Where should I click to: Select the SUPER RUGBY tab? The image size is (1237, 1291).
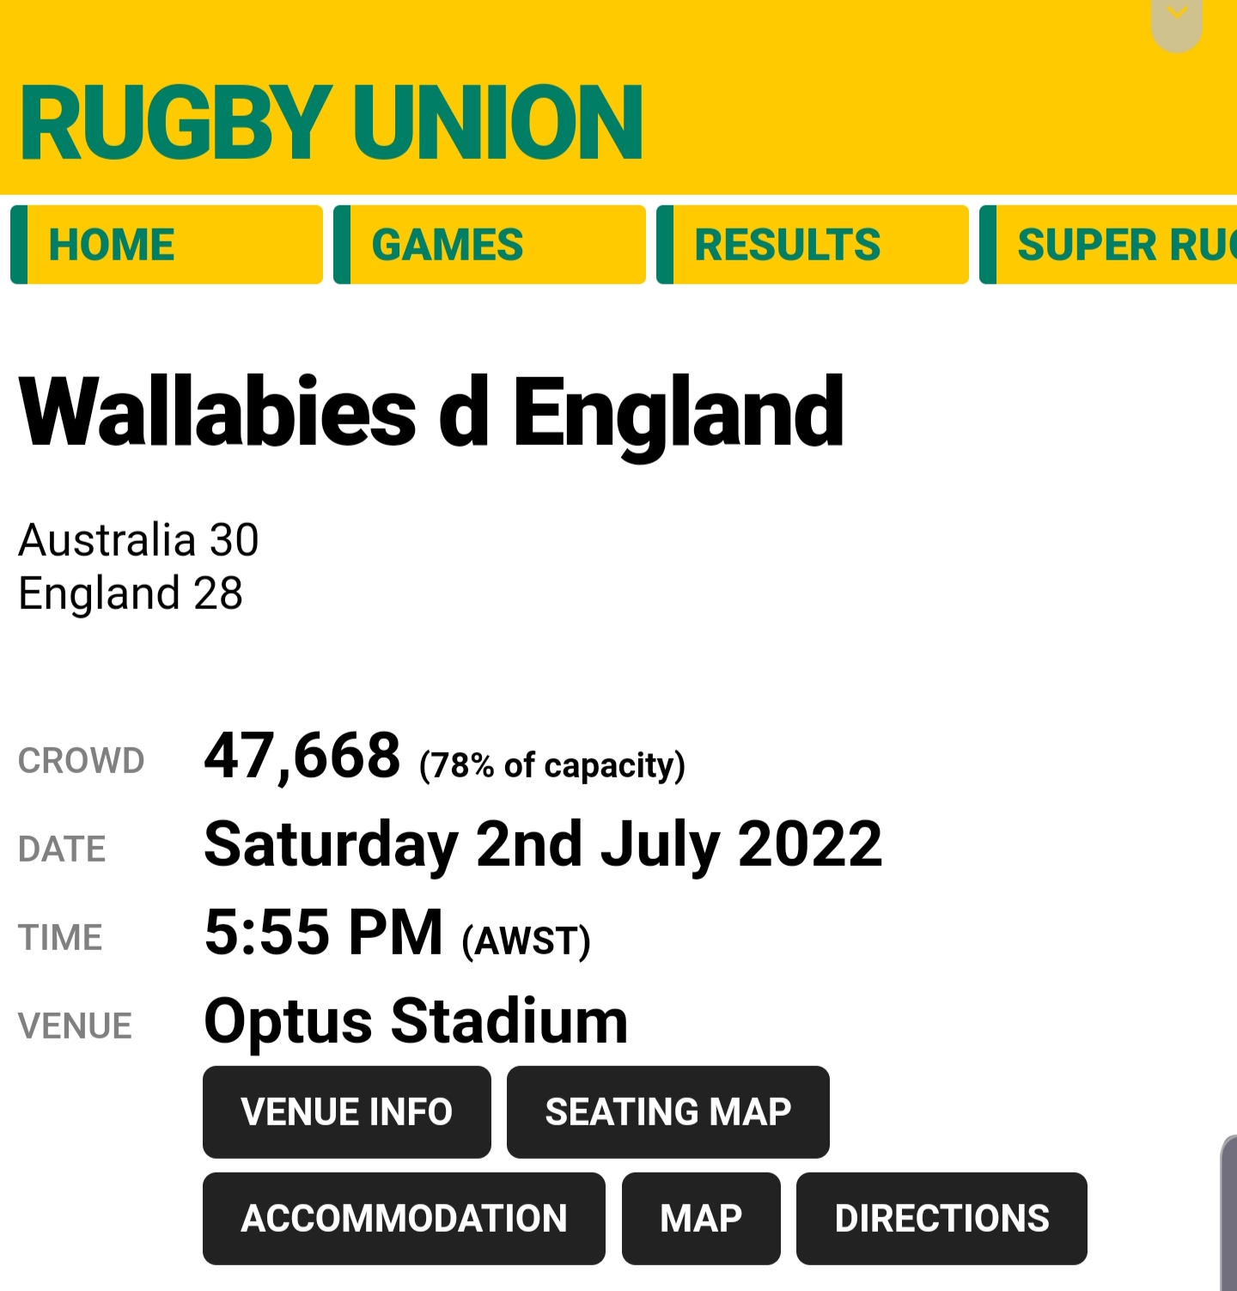click(1108, 245)
